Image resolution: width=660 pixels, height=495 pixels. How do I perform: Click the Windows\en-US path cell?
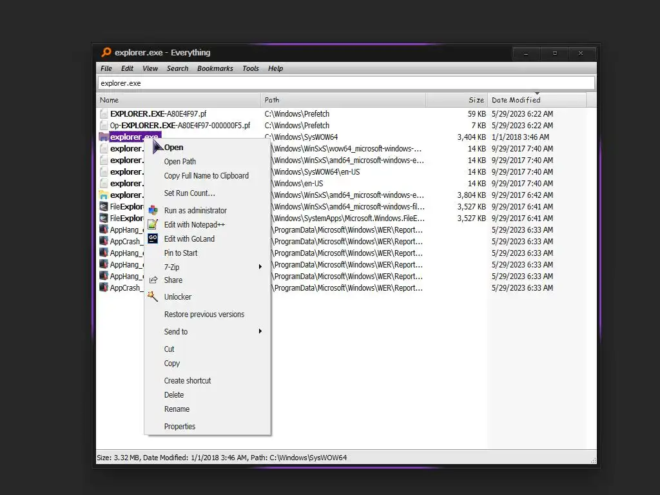297,183
